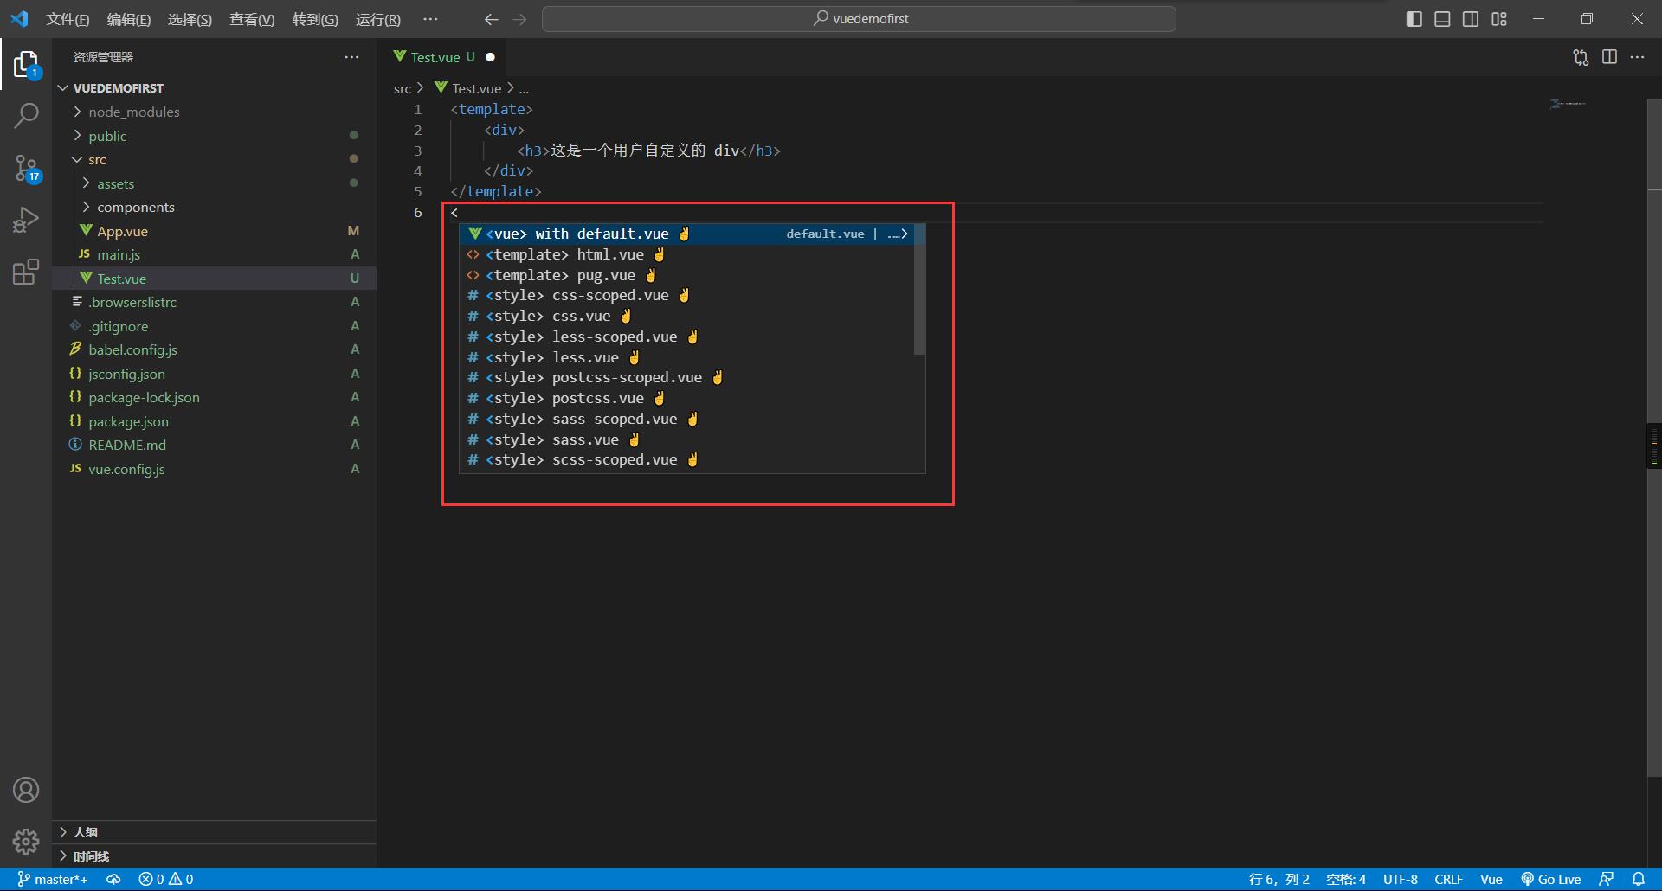Viewport: 1662px width, 891px height.
Task: Open customize layout icon
Action: [x=1499, y=19]
